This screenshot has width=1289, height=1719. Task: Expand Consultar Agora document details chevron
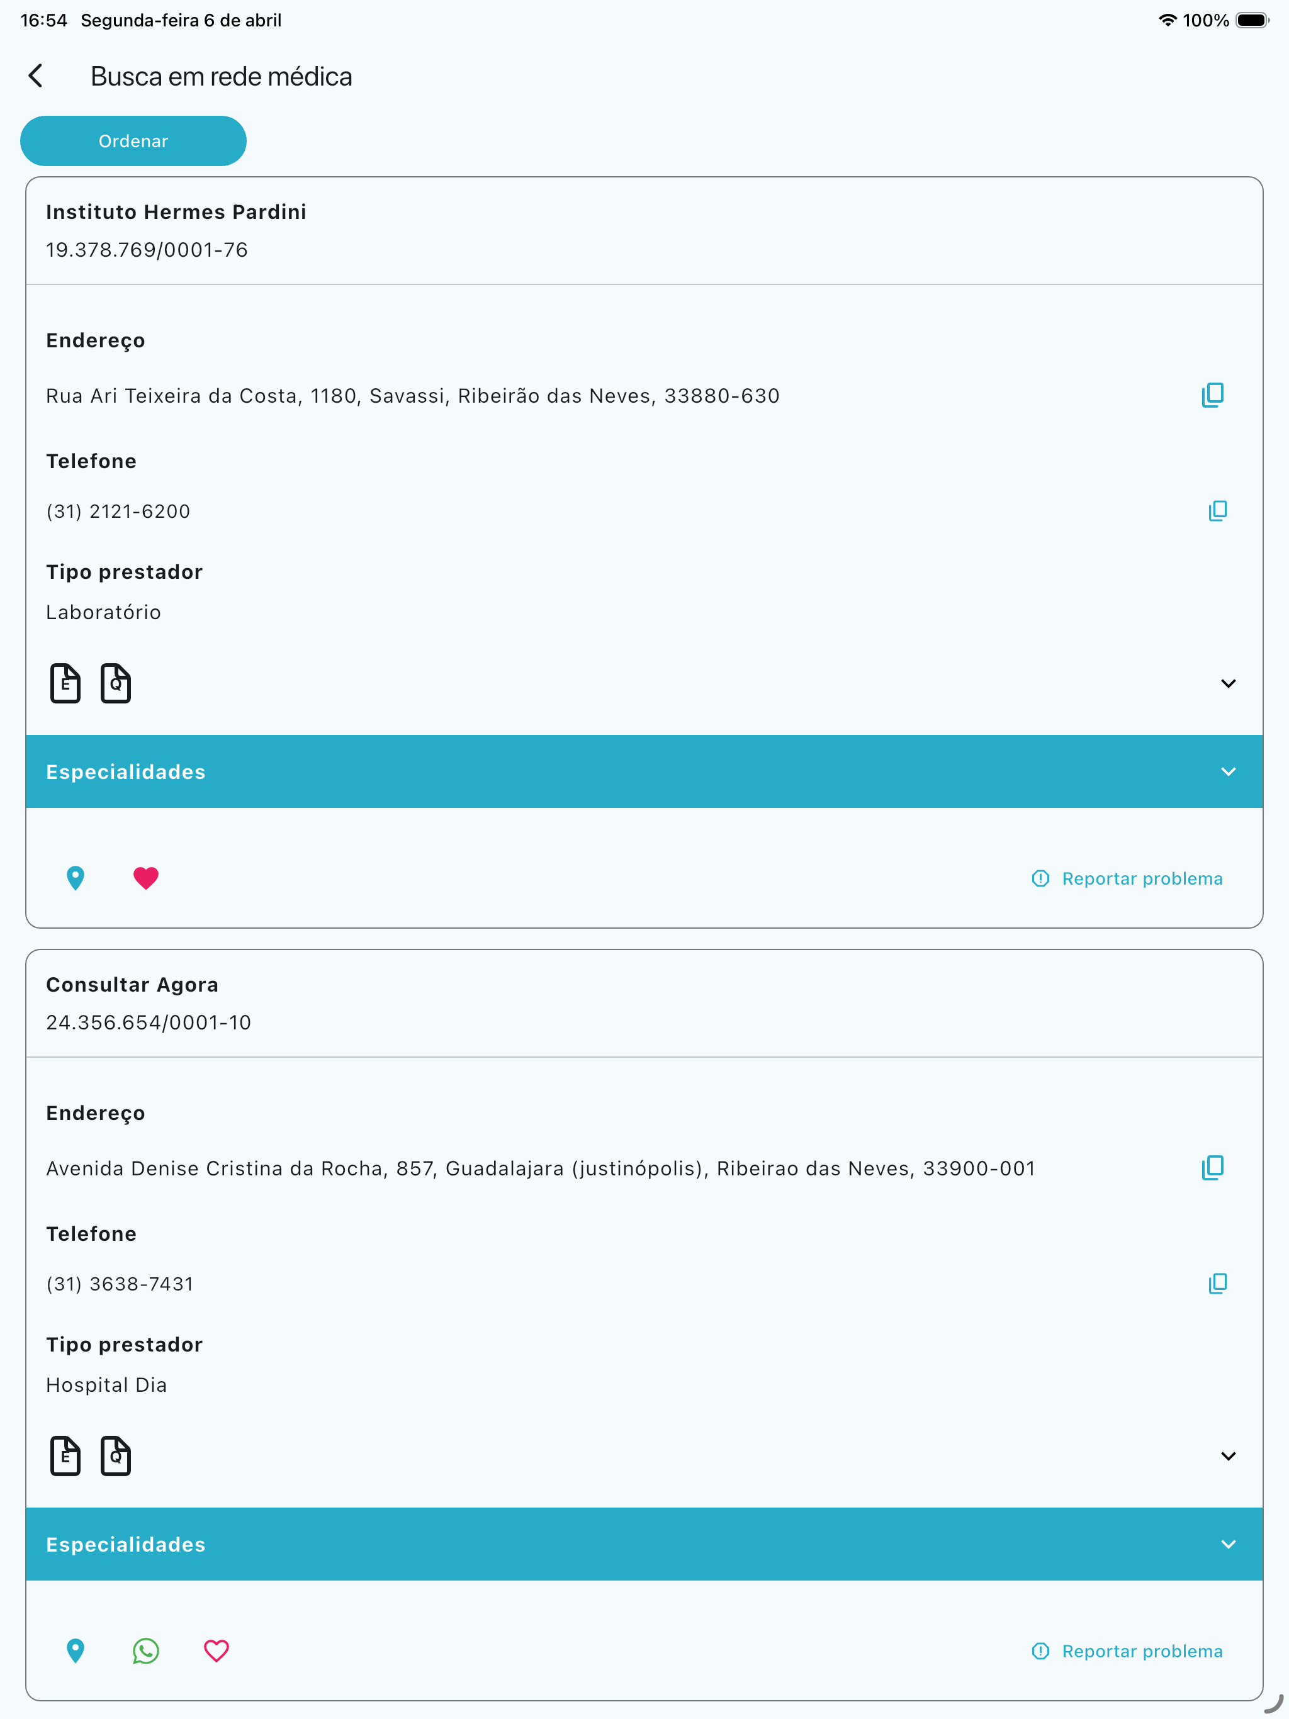pos(1227,1455)
